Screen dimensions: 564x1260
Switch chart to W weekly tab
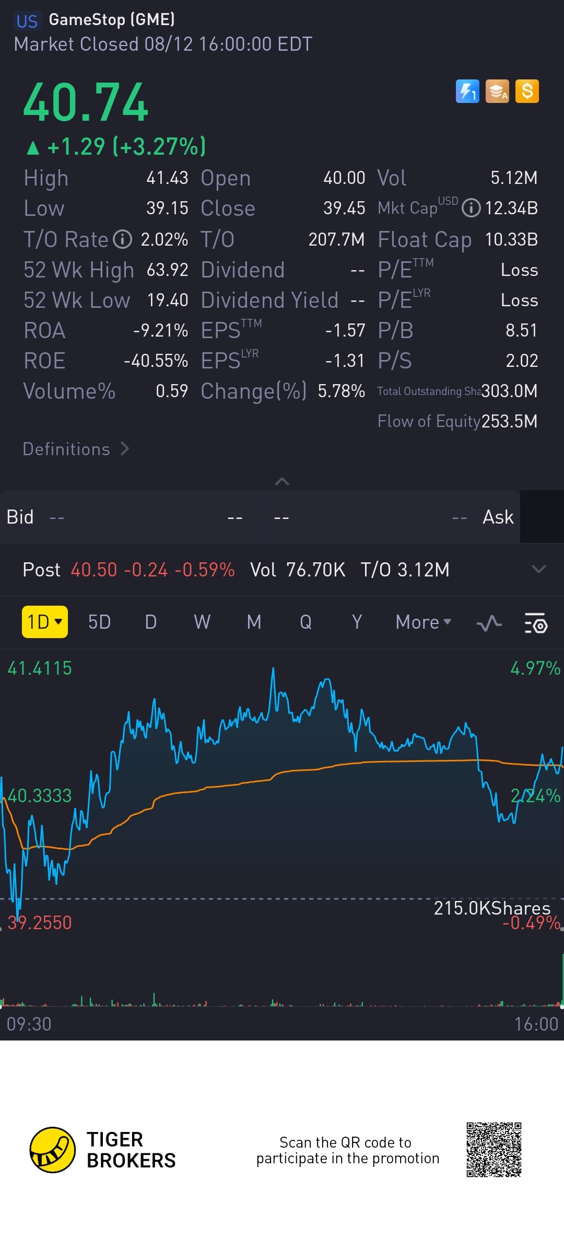point(202,622)
